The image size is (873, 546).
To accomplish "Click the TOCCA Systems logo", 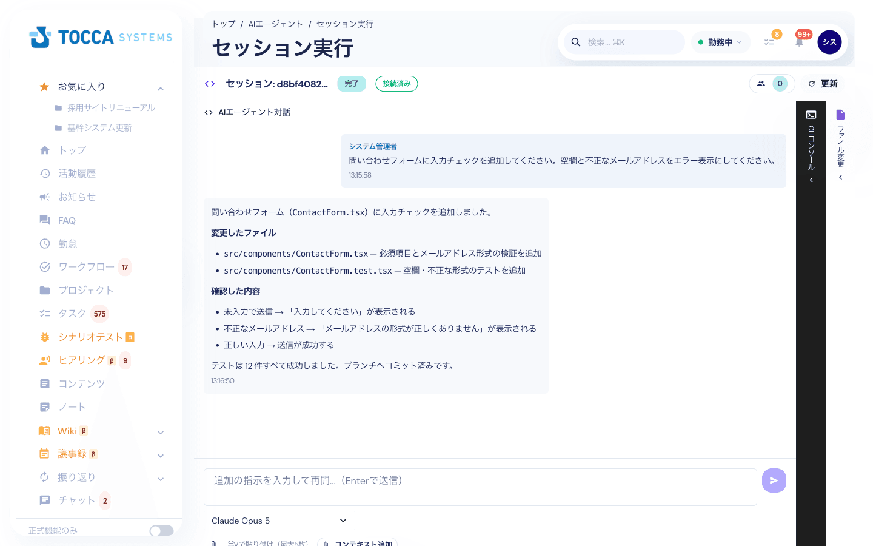I will pos(101,37).
